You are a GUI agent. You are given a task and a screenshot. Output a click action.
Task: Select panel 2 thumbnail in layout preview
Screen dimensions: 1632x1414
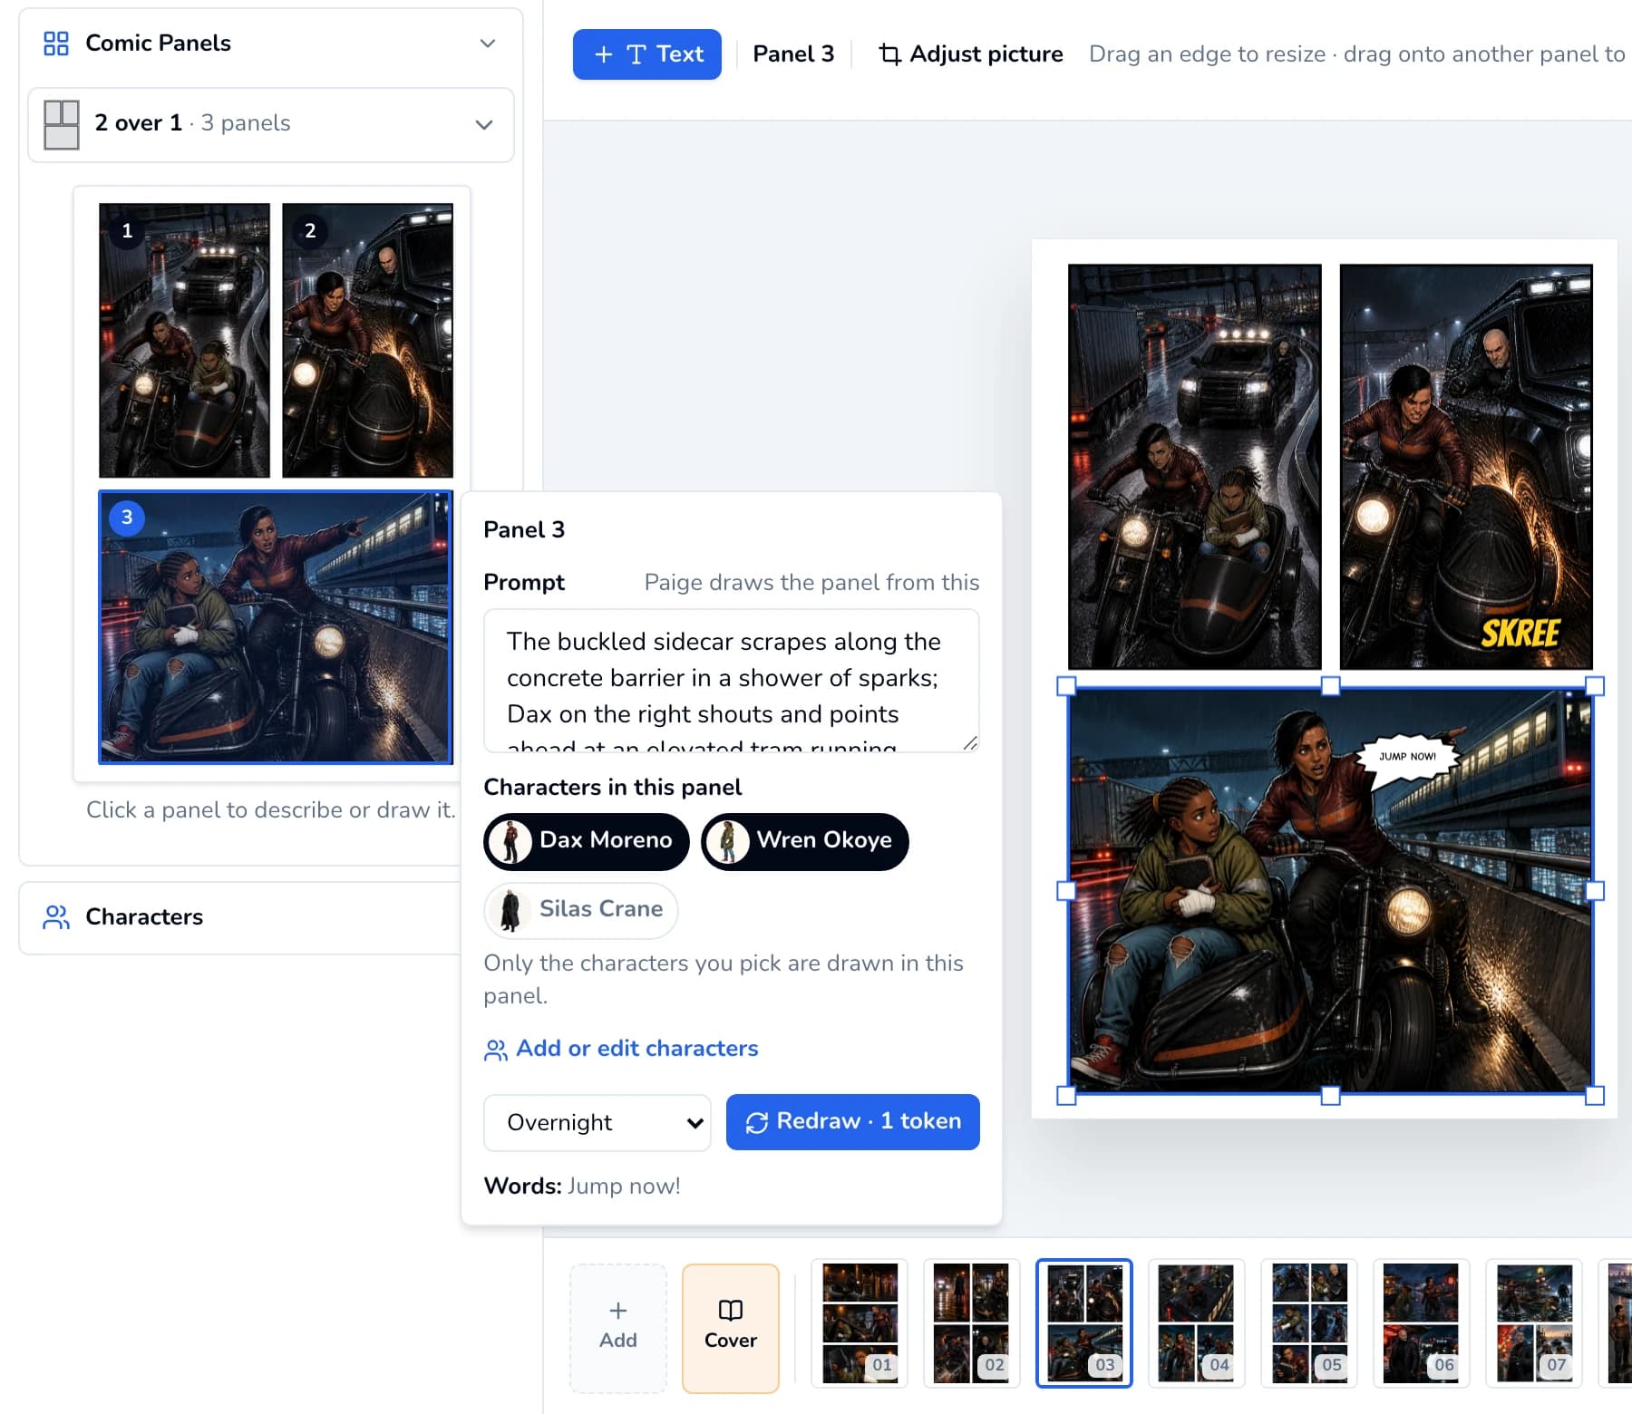(x=367, y=340)
